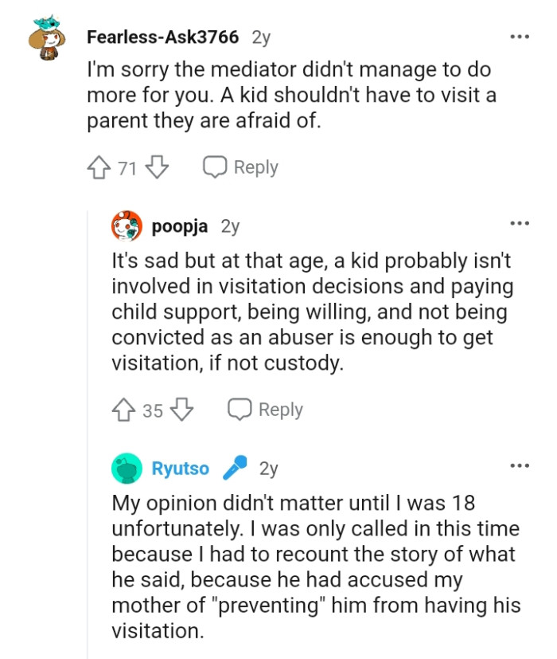Select Reply under Fearless-Ask3766's comment
Screen dimensions: 557x659
click(256, 167)
